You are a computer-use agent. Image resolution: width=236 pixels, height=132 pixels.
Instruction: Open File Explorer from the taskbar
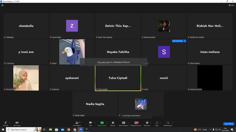51,129
